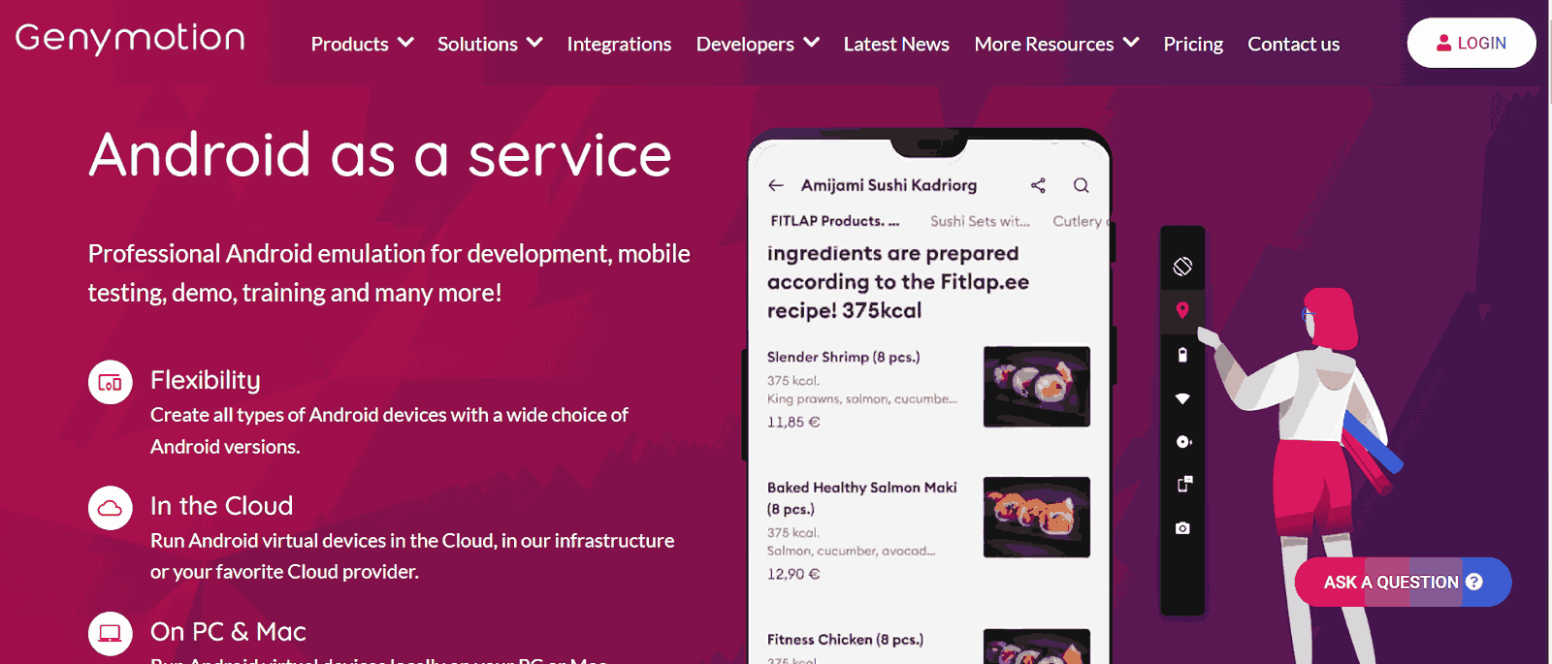The width and height of the screenshot is (1552, 664).
Task: Click the Fitness Chicken sushi thumbnail
Action: click(x=1037, y=647)
